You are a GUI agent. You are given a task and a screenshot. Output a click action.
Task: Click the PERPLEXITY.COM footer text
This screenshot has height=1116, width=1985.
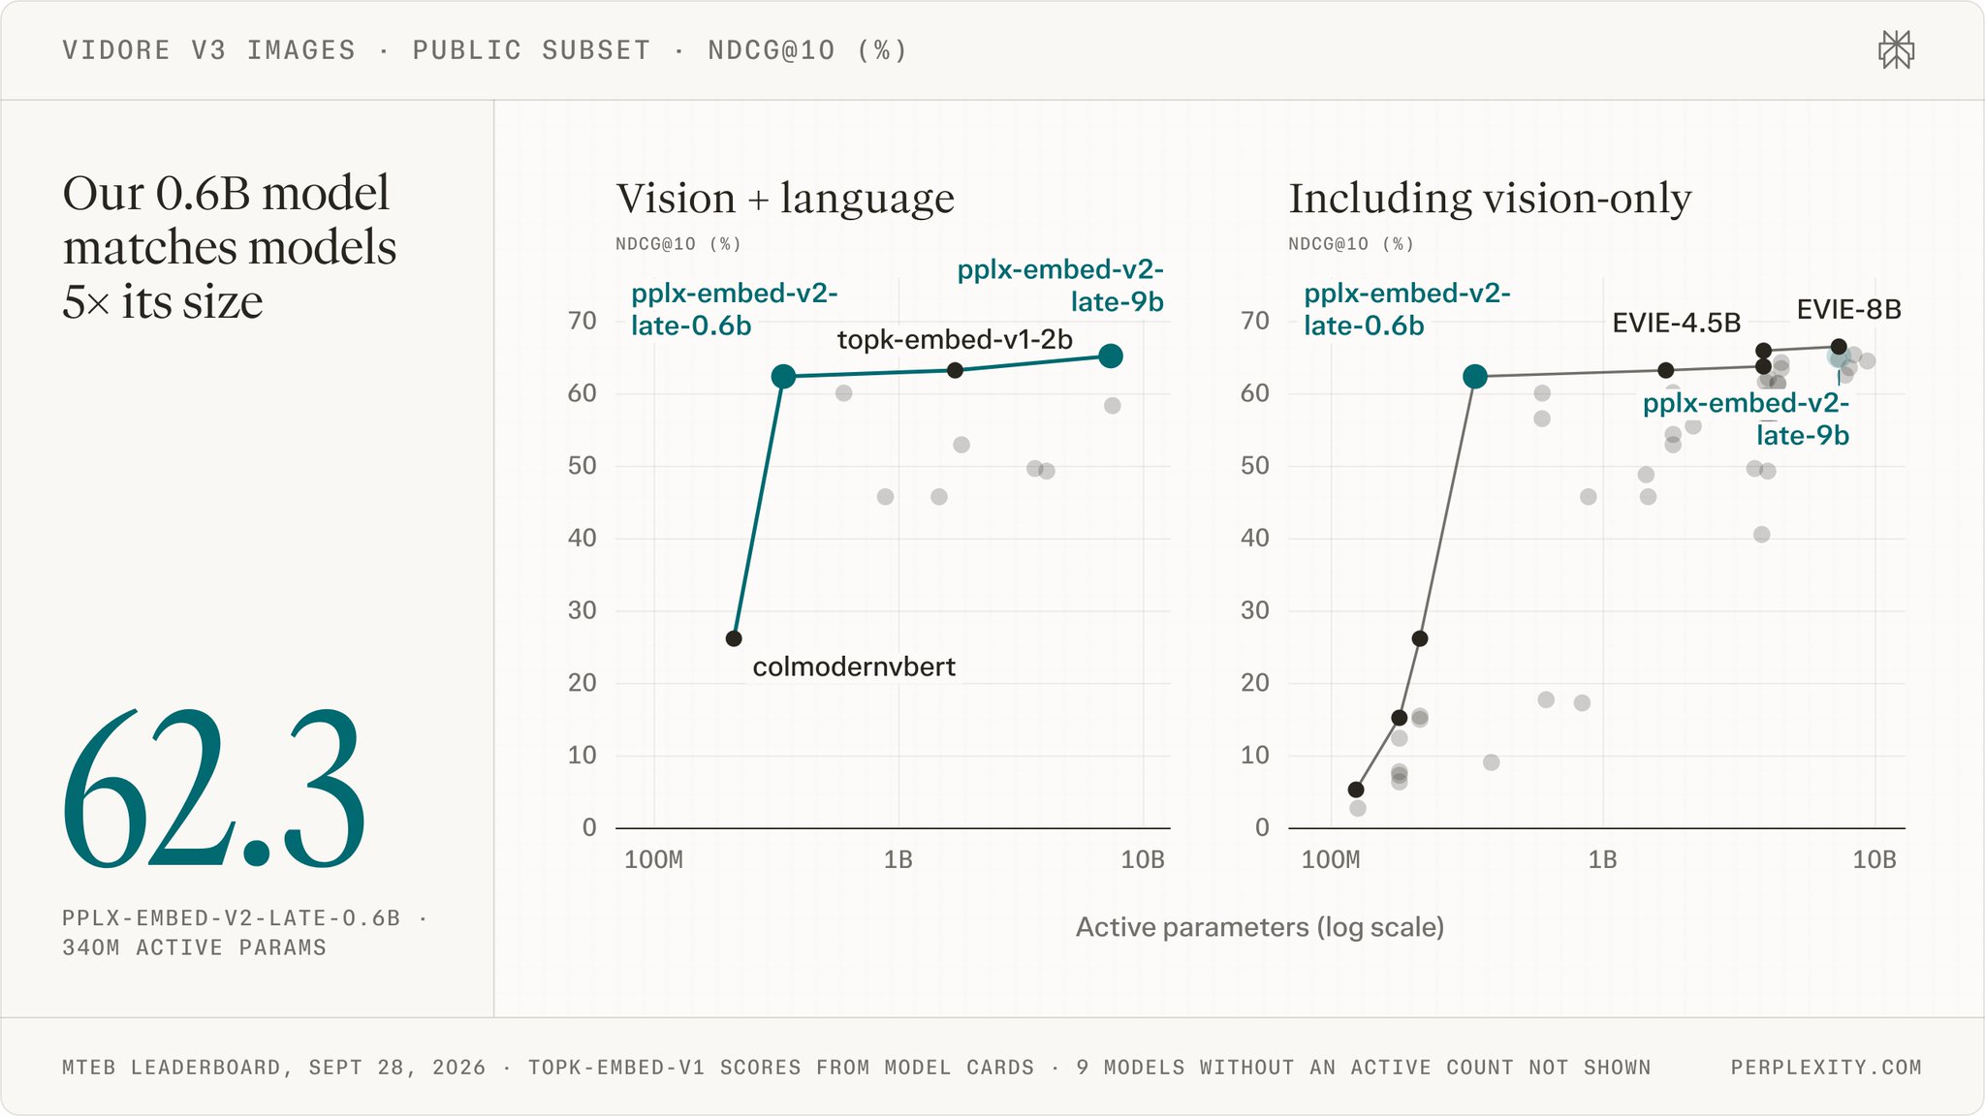[x=1826, y=1067]
